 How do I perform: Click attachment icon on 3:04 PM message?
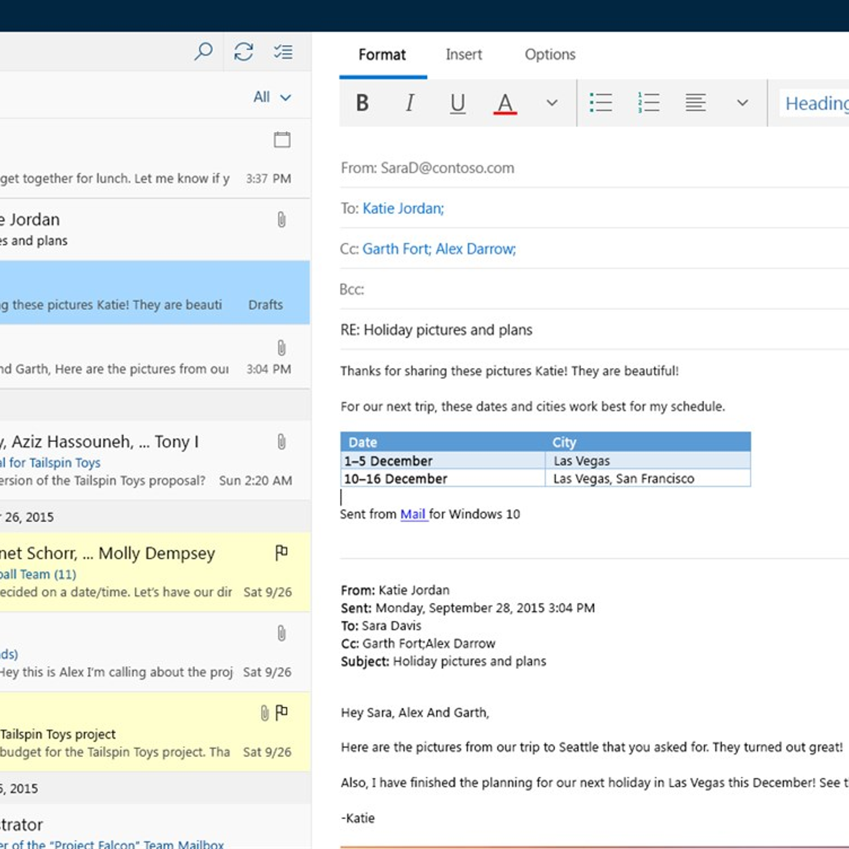(x=281, y=348)
